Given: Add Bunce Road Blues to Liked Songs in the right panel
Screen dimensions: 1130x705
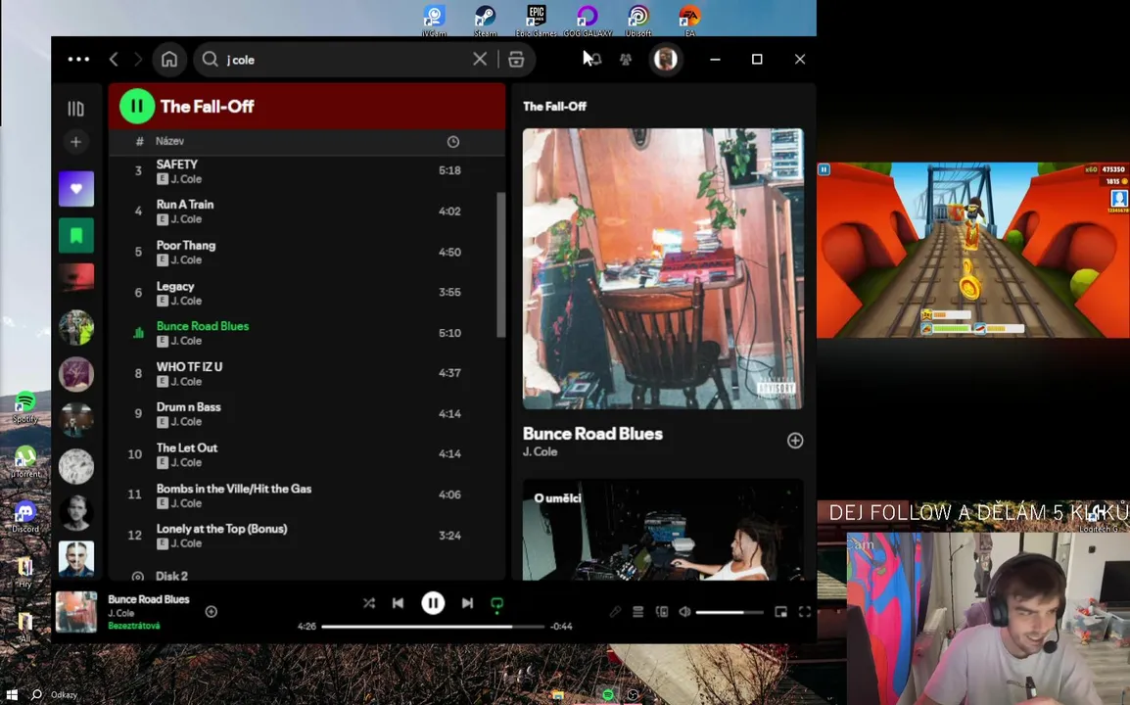Looking at the screenshot, I should tap(795, 441).
